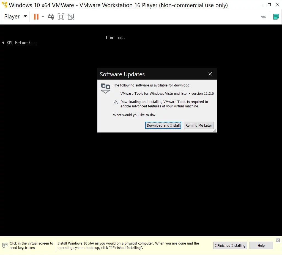Pause the virtual machine
The width and height of the screenshot is (282, 255).
click(x=36, y=17)
